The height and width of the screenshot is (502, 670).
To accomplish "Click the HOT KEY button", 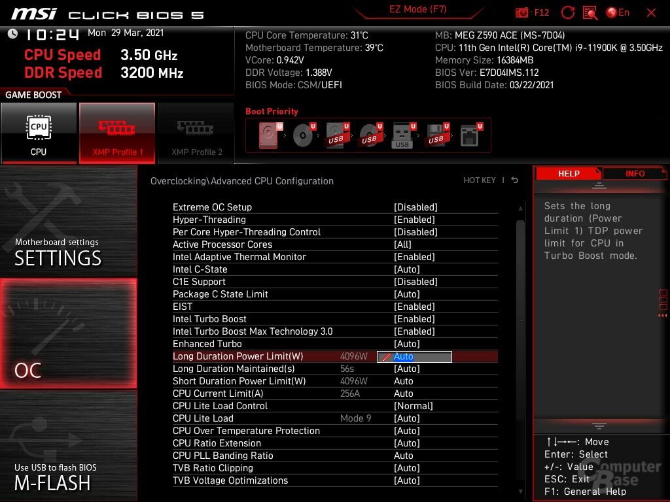I will [480, 180].
